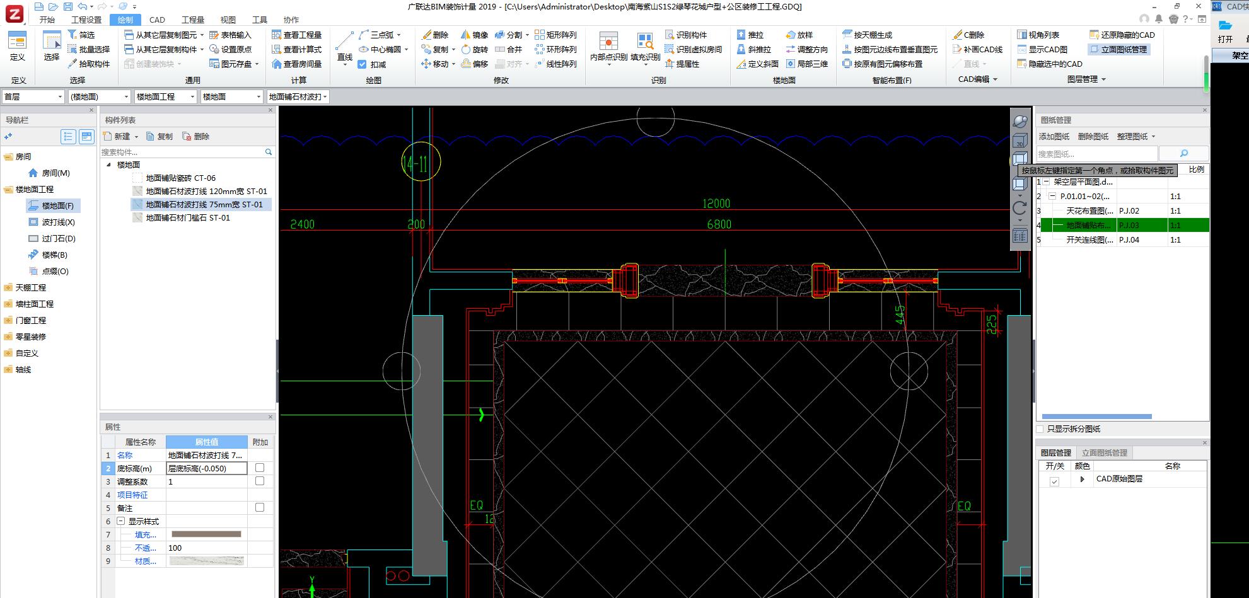
Task: Select the 三点弧 arc tool
Action: pos(379,35)
